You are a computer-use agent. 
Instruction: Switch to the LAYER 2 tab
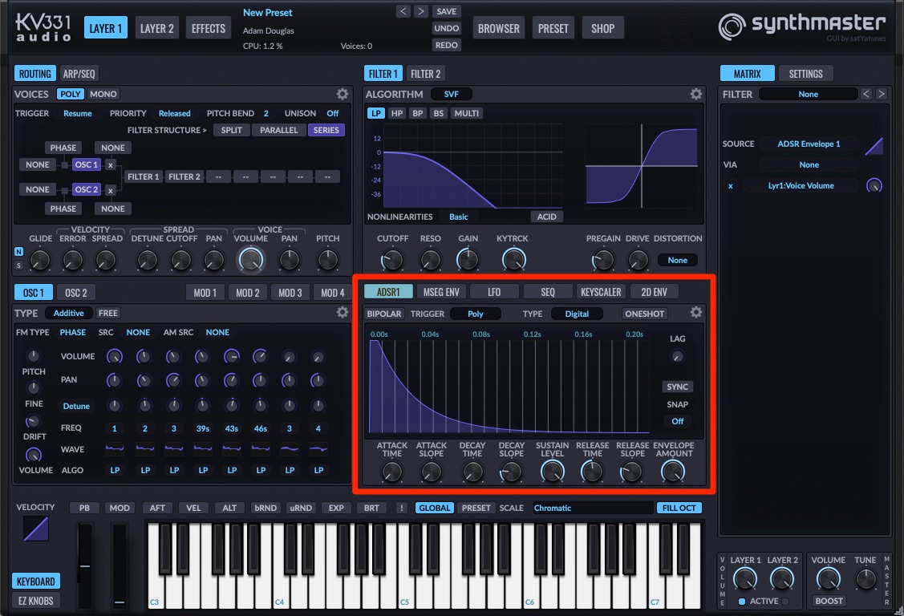click(157, 28)
